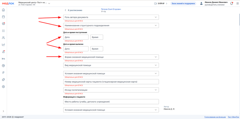Open the hamburger menu at top right
240x119 pixels.
pyautogui.click(x=237, y=4)
